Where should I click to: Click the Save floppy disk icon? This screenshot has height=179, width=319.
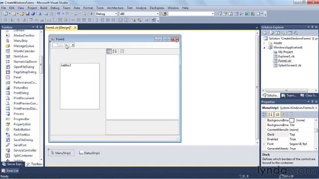coord(27,14)
